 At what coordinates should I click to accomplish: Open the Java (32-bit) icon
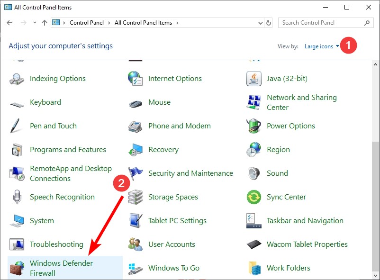(x=254, y=79)
